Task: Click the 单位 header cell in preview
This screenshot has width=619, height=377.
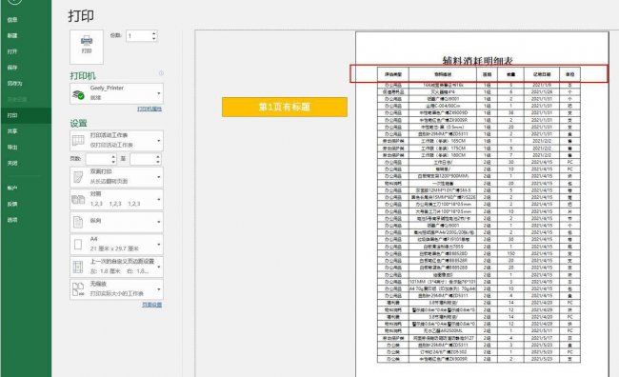Action: (570, 74)
